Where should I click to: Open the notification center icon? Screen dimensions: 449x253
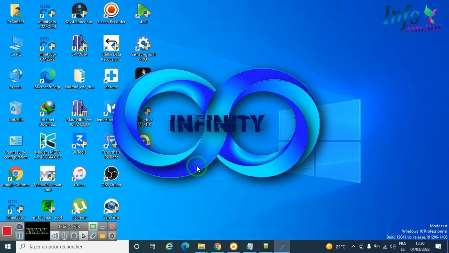tap(438, 247)
